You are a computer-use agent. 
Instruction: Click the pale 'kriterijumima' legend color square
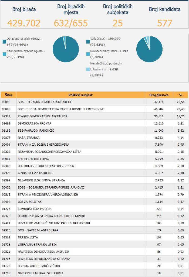pos(88,69)
